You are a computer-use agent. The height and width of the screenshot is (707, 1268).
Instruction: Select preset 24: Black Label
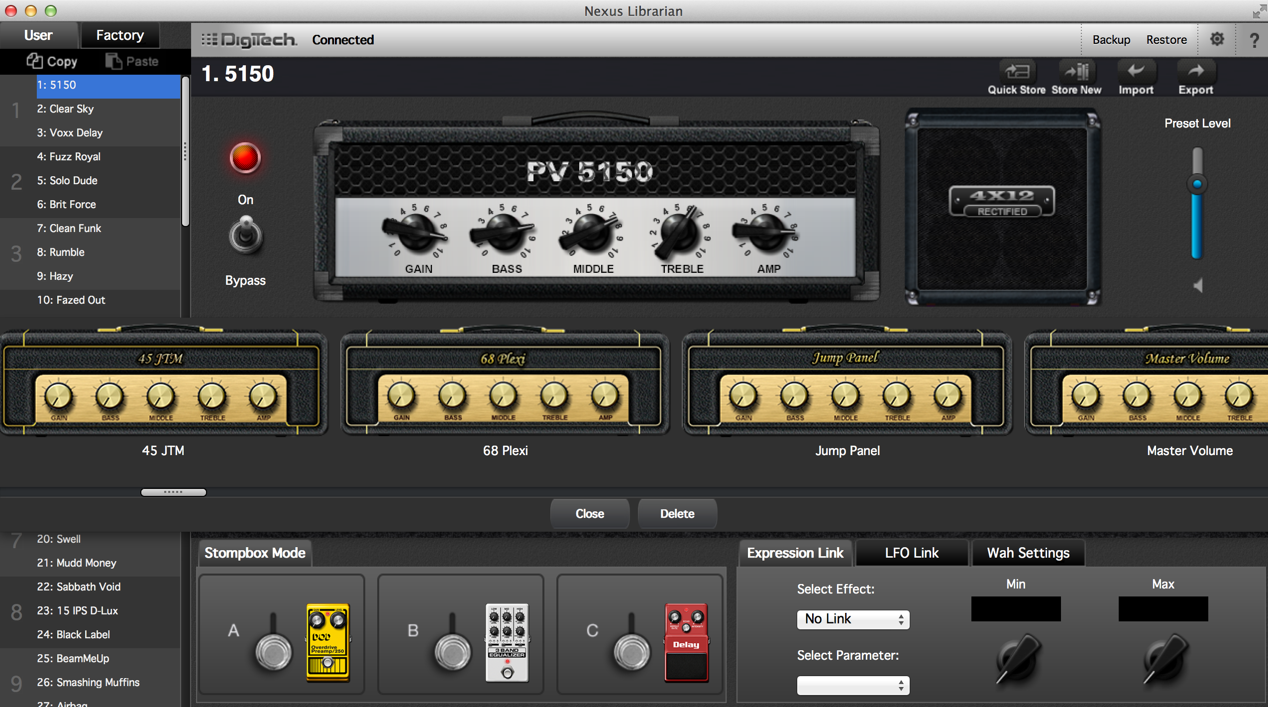108,635
